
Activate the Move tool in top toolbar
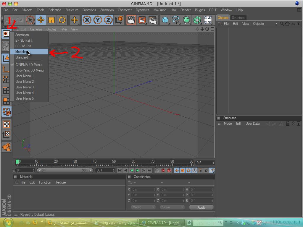[41, 20]
